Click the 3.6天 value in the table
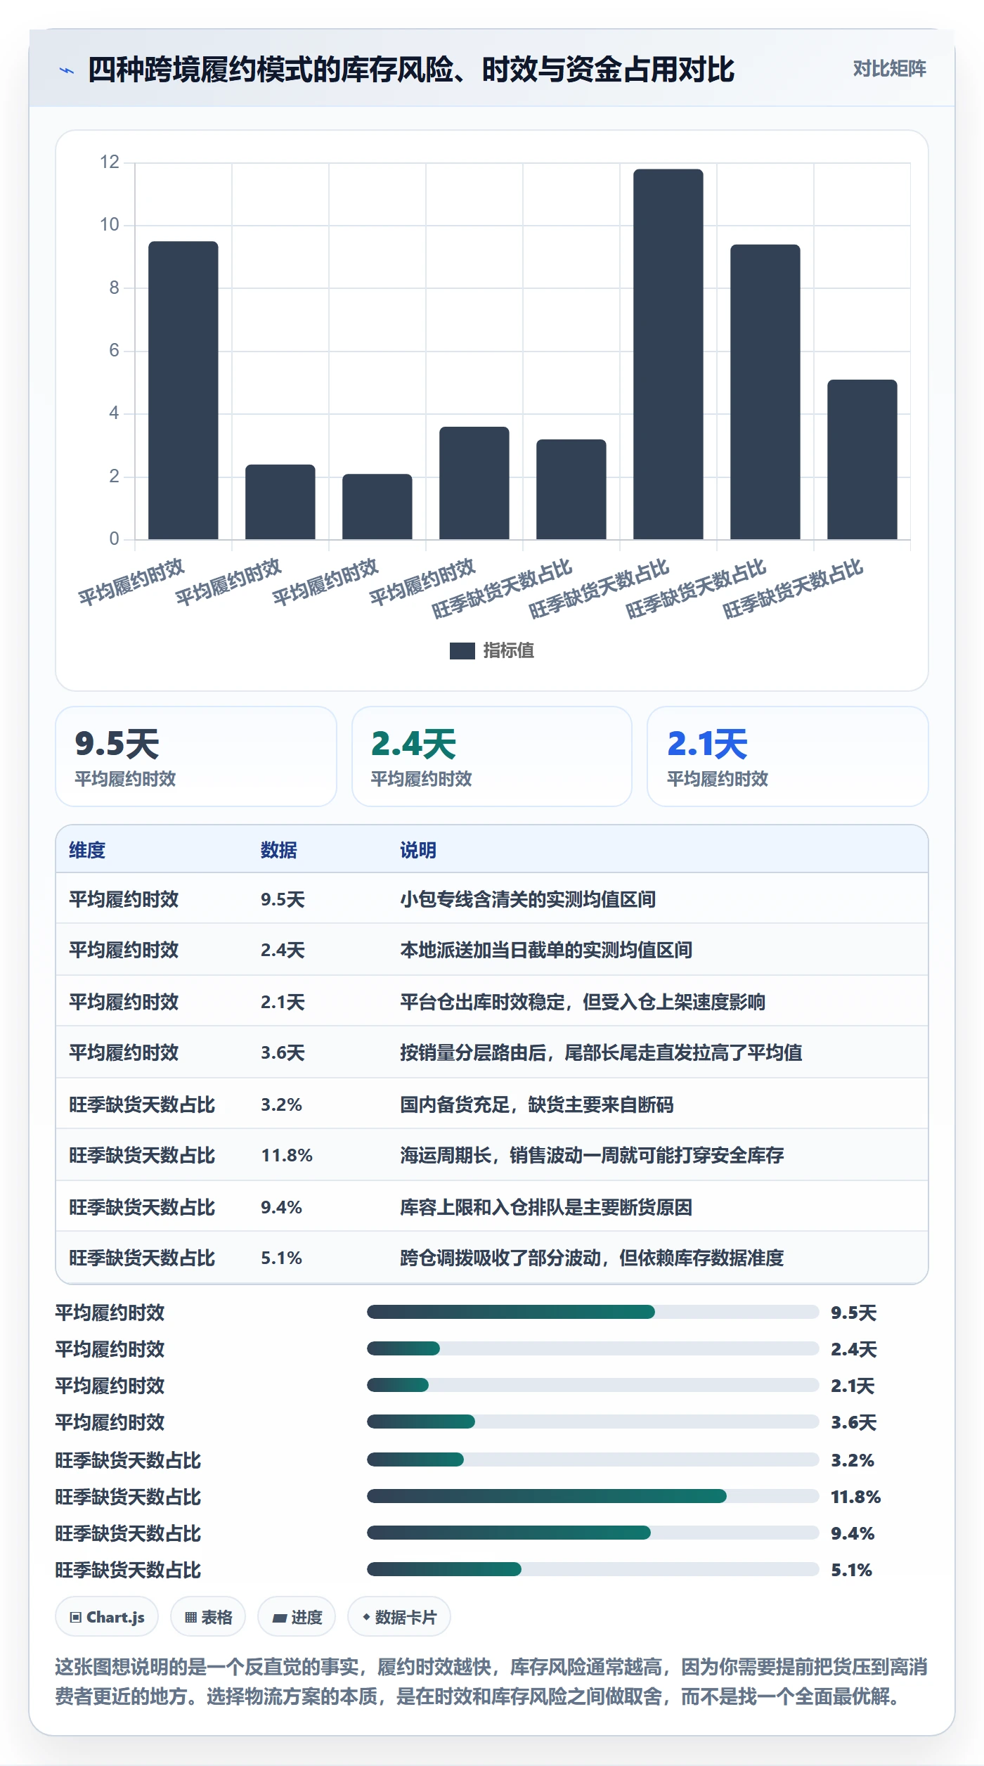984x1766 pixels. pos(283,1052)
